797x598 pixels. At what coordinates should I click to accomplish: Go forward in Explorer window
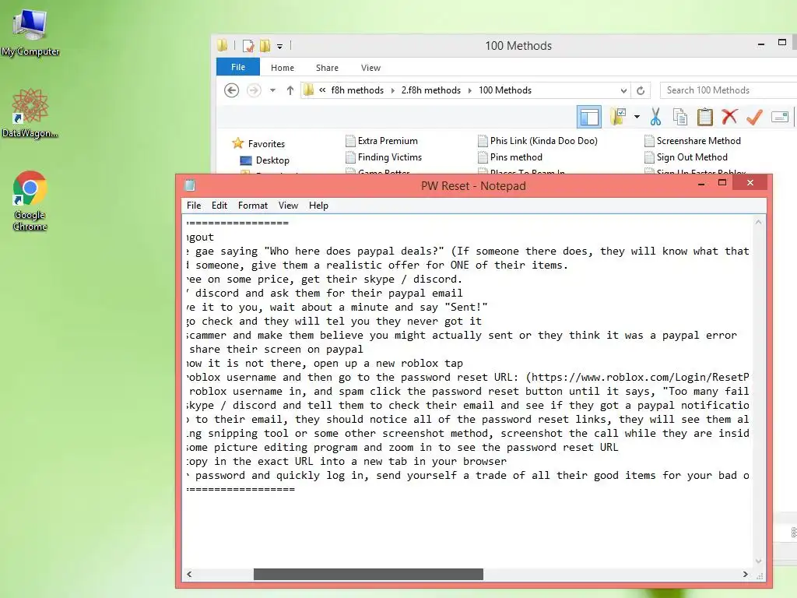(254, 90)
